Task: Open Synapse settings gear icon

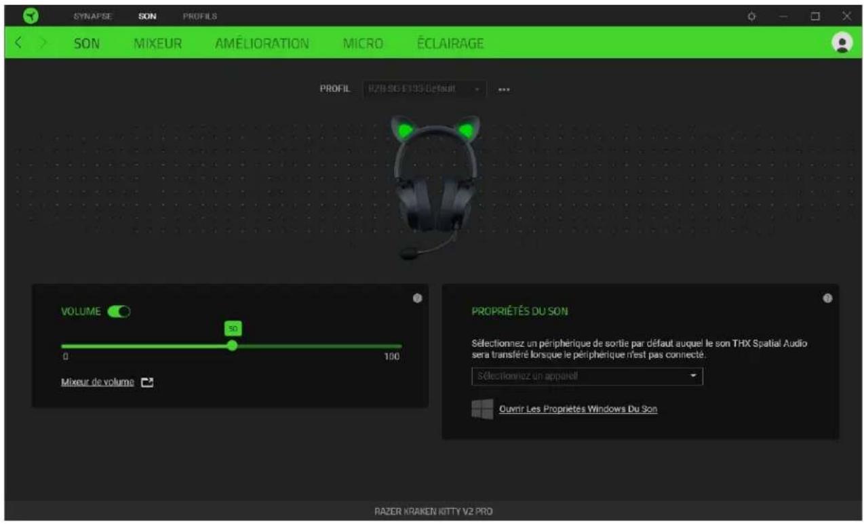Action: tap(751, 16)
